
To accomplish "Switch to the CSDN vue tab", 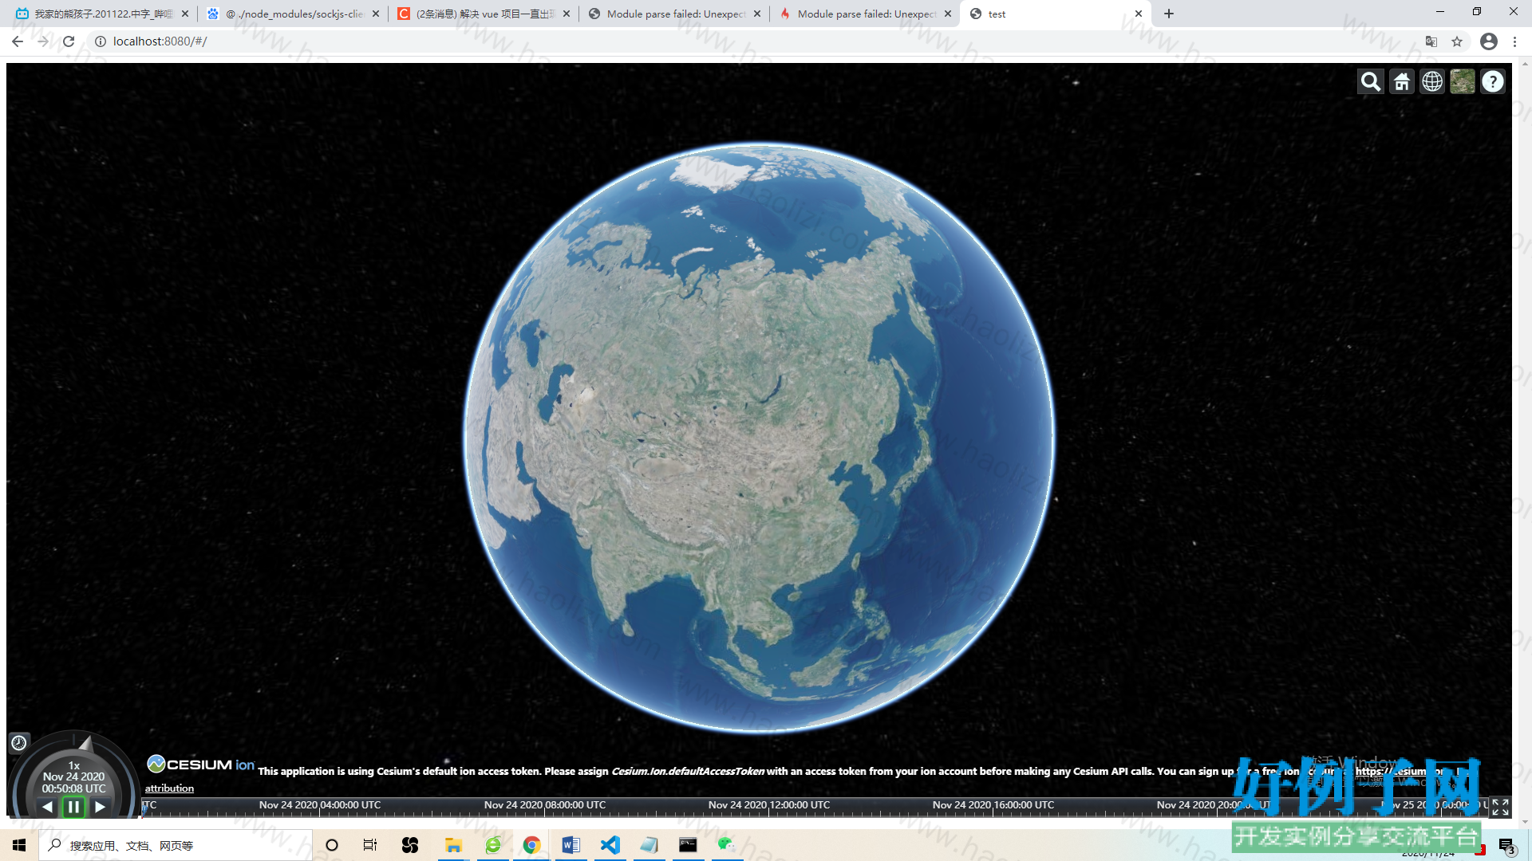I will tap(484, 14).
